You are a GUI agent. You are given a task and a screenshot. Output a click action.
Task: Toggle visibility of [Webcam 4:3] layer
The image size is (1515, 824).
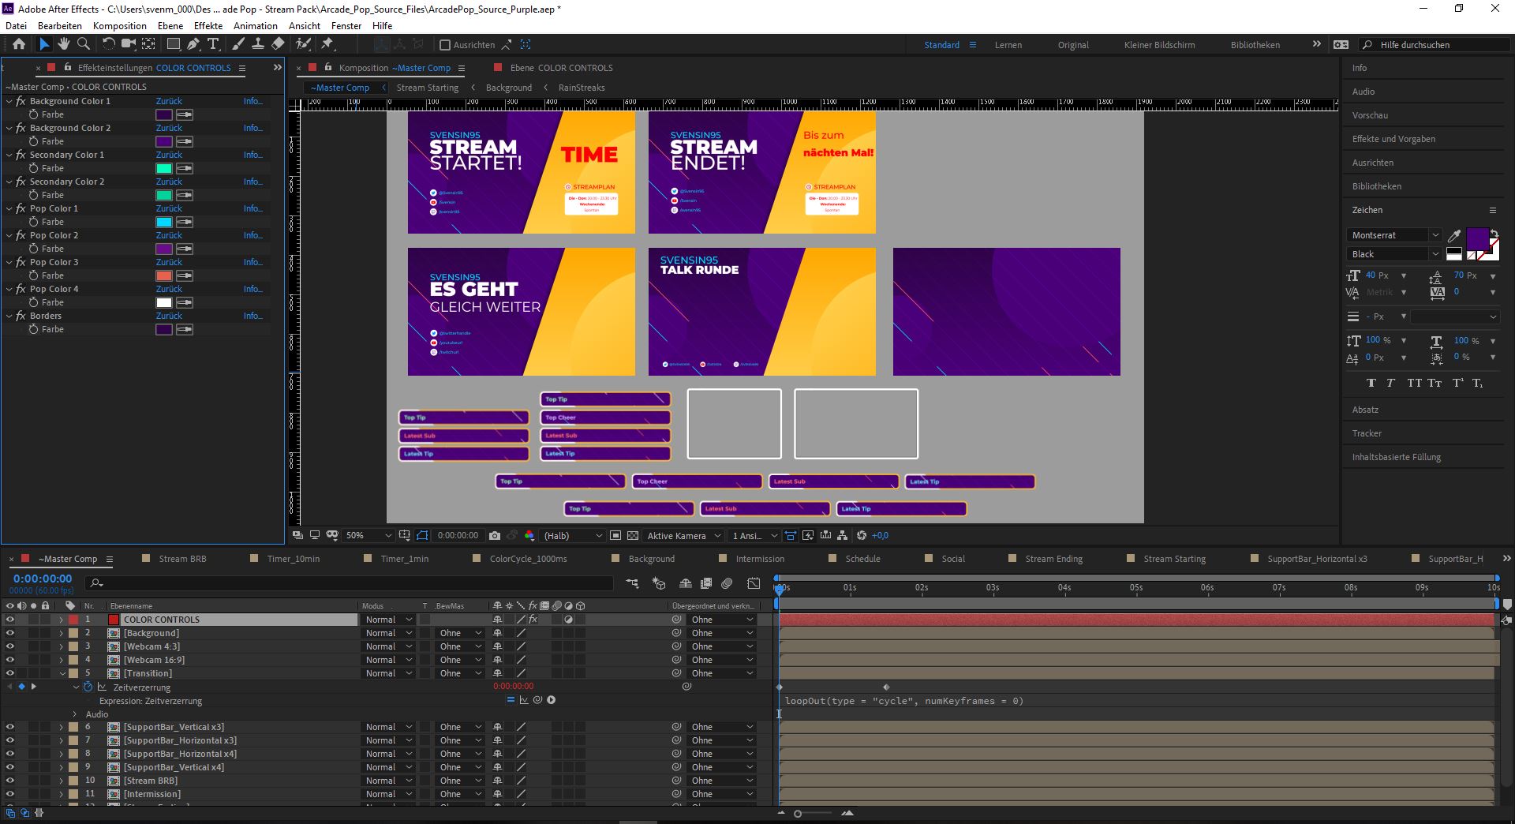click(9, 646)
